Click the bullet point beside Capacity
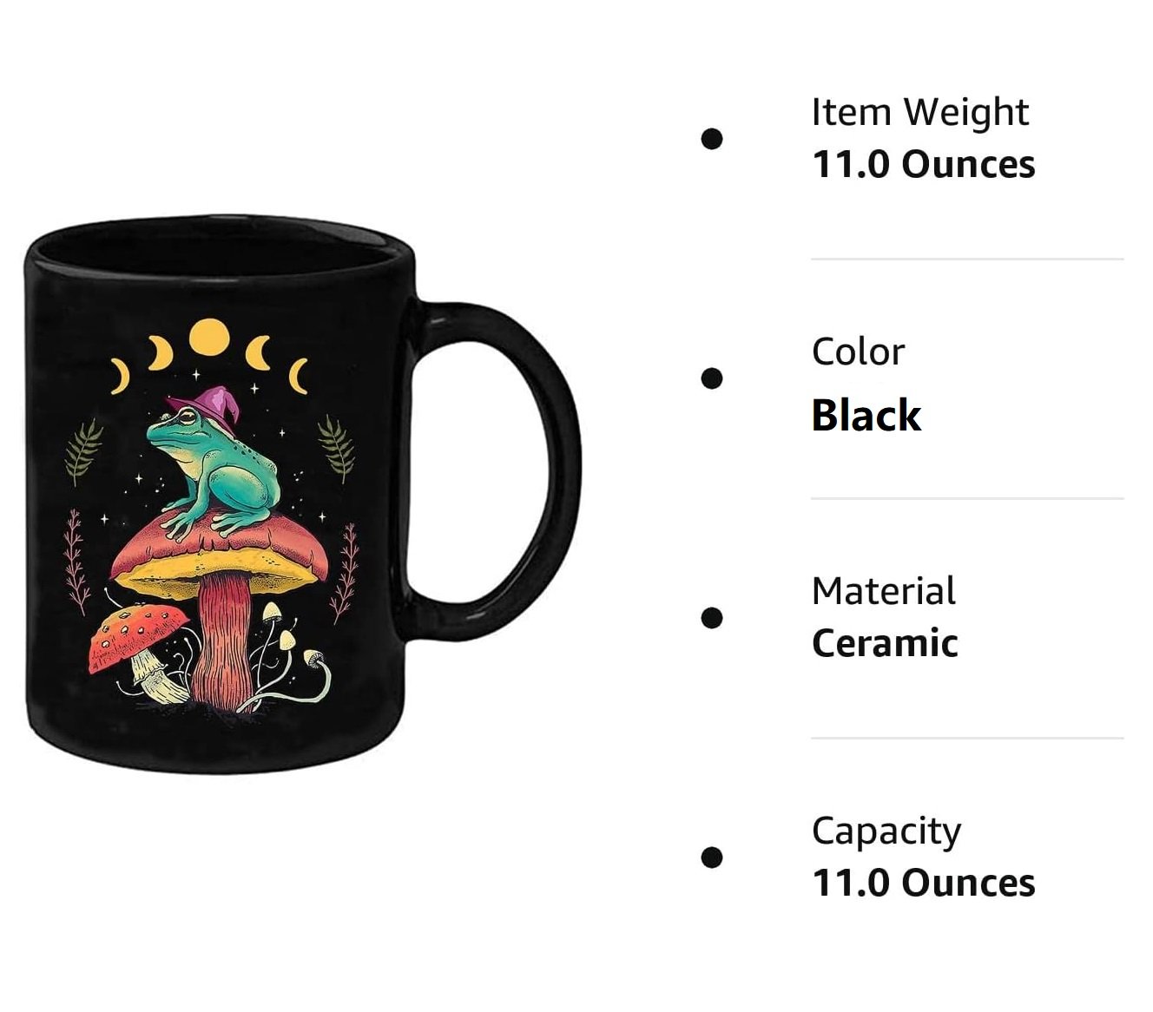This screenshot has height=1012, width=1153. tap(712, 858)
